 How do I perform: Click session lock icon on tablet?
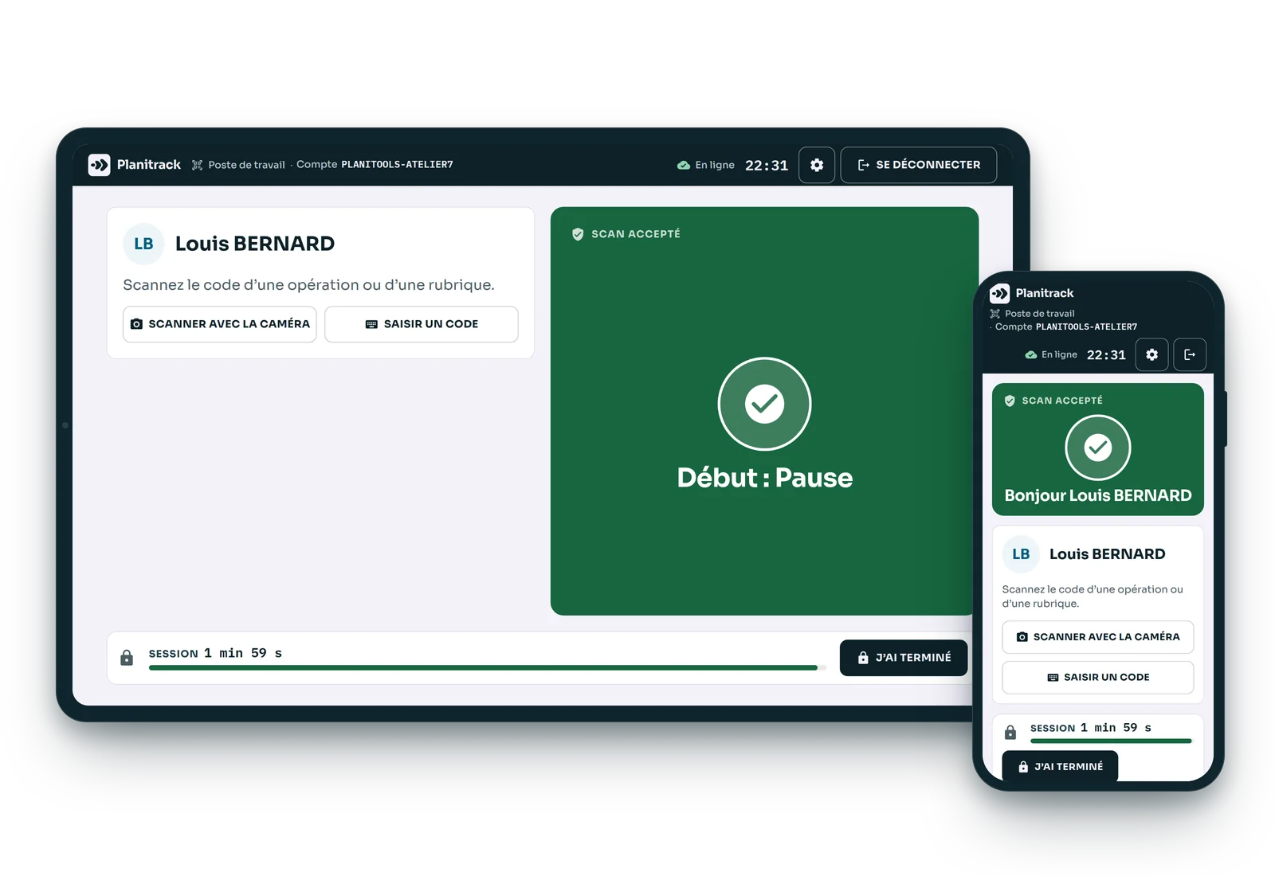coord(127,658)
